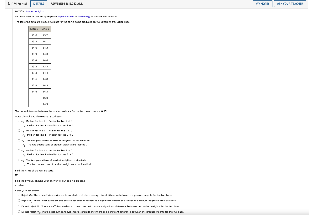The height and width of the screenshot is (215, 309).
Task: Click the Line 2 cell 13.5
Action: click(45, 67)
